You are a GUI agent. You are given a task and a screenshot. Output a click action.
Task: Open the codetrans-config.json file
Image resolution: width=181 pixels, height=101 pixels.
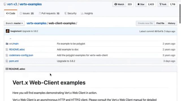tap(21, 55)
